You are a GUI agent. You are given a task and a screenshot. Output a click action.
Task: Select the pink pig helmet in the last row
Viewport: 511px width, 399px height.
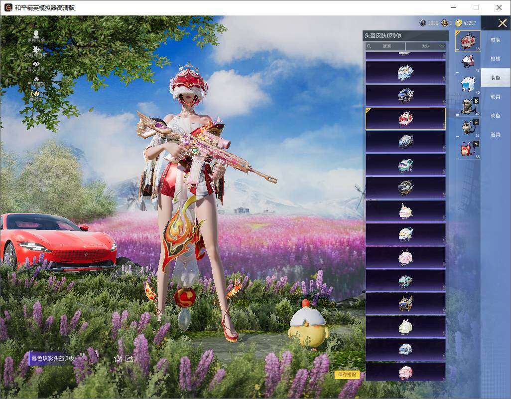[x=405, y=372]
